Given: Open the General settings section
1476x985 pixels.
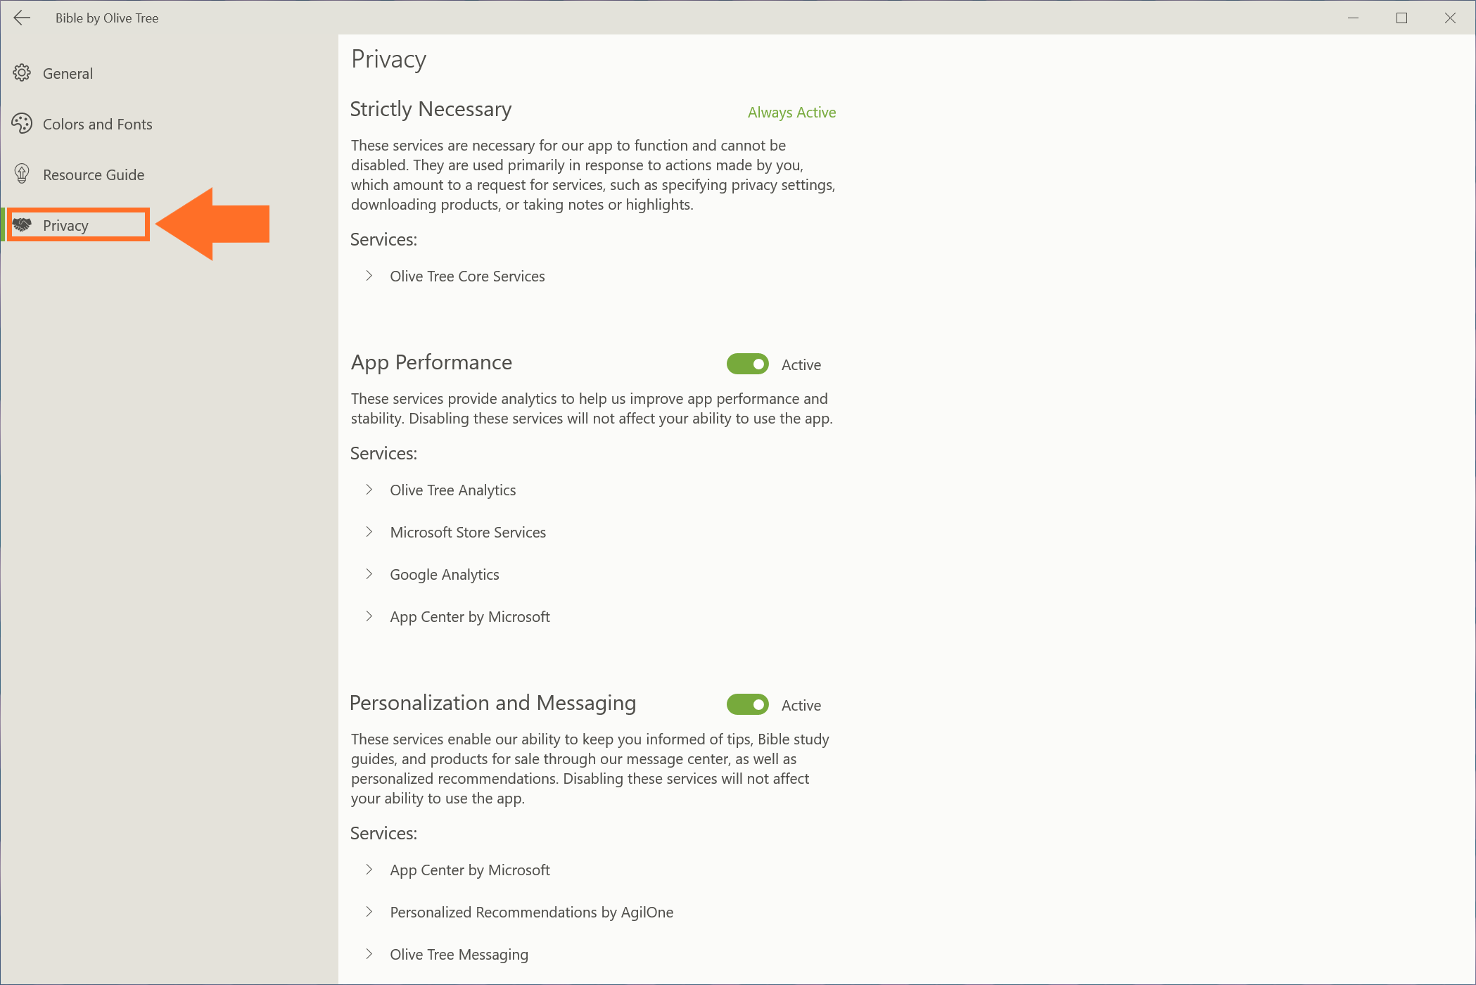Looking at the screenshot, I should 68,74.
